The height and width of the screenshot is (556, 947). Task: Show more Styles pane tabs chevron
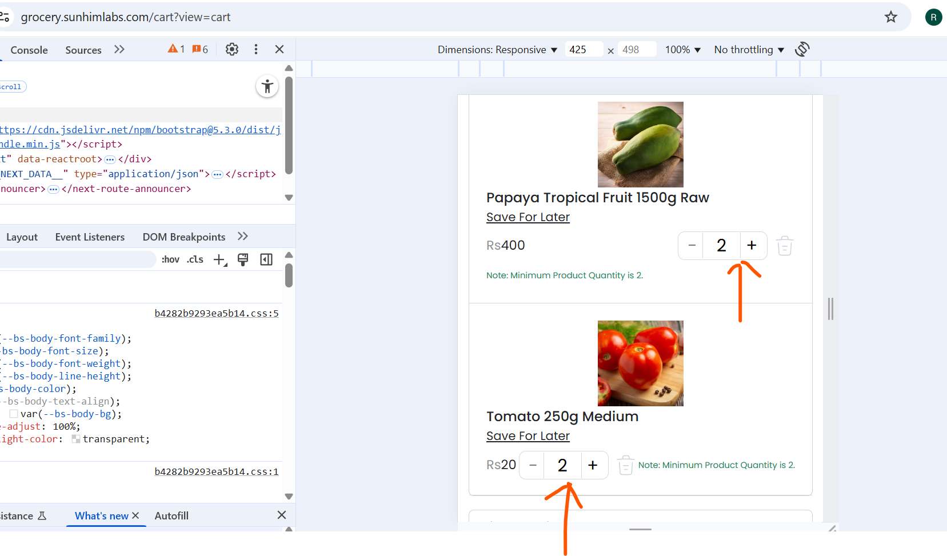pos(243,237)
